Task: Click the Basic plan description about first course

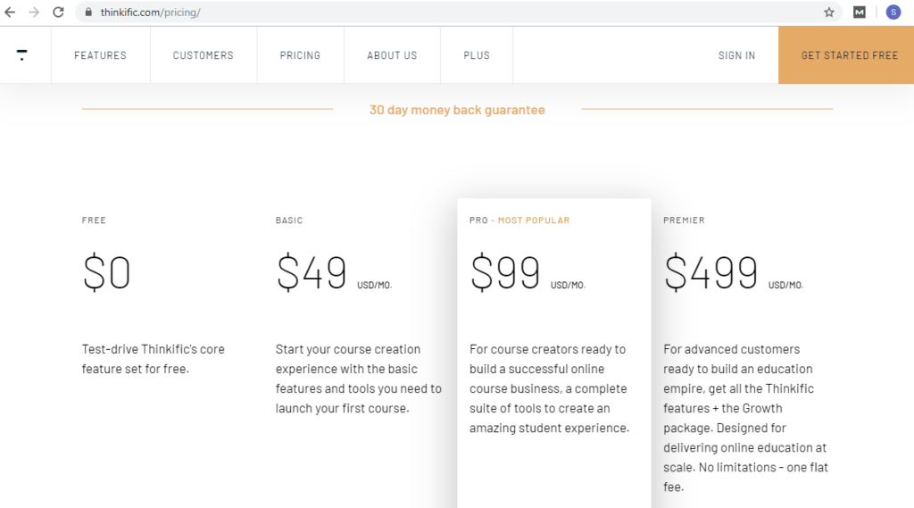Action: pos(359,379)
